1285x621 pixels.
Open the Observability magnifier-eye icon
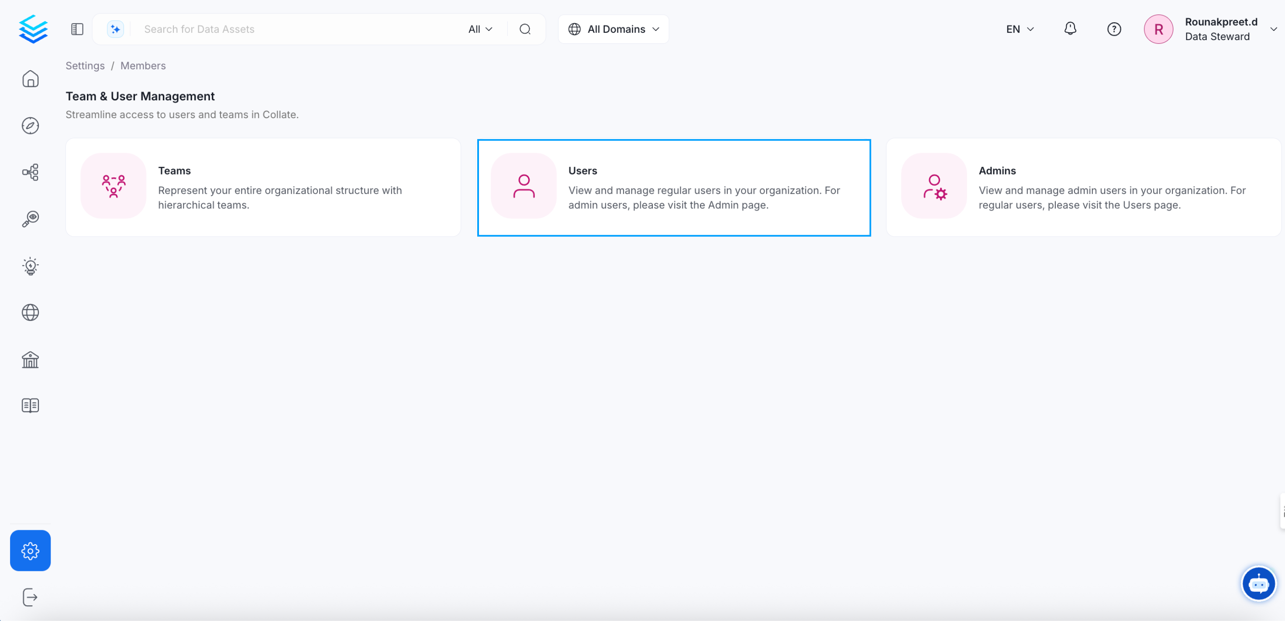[31, 219]
